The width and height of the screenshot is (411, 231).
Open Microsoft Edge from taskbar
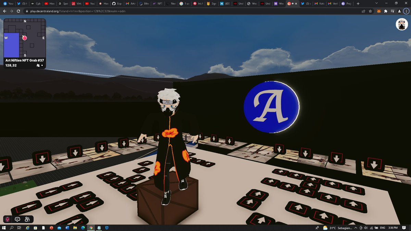coord(83,228)
